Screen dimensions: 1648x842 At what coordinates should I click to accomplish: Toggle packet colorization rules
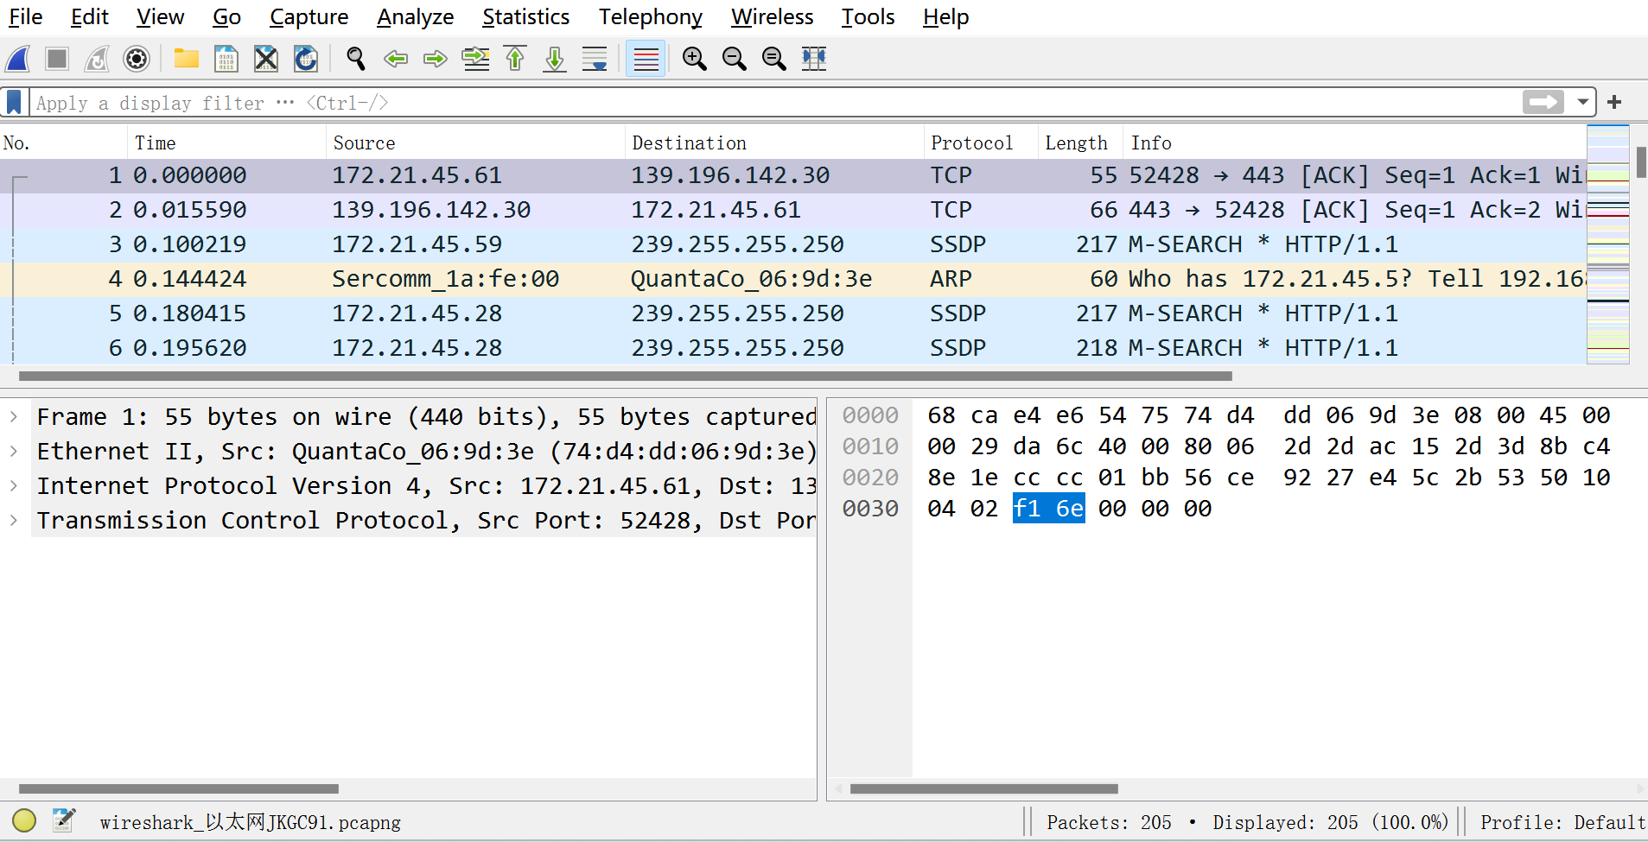646,59
